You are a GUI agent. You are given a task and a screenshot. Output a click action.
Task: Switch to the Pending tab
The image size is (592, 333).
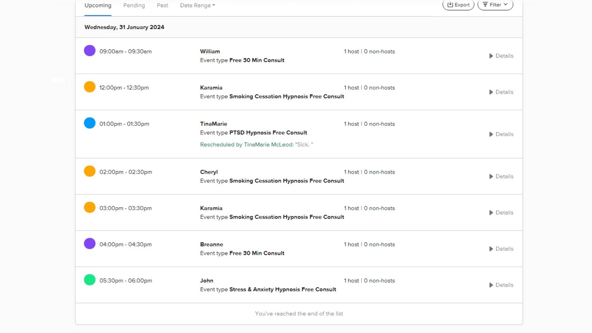click(x=134, y=6)
